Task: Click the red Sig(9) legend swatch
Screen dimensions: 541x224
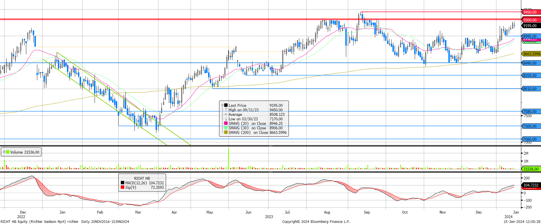Action: tap(123, 187)
